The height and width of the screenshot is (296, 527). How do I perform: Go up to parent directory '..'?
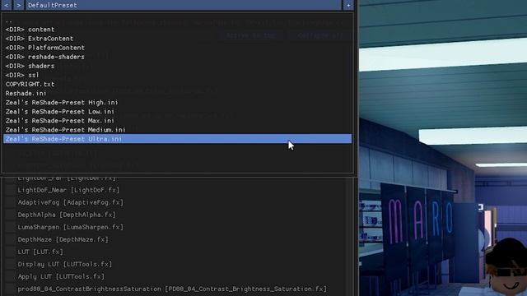[x=178, y=20]
